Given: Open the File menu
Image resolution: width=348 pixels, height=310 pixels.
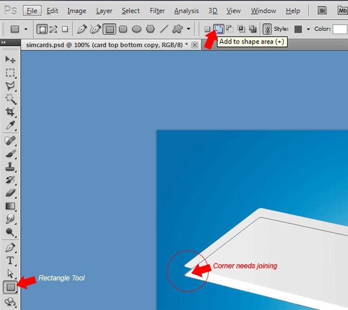Looking at the screenshot, I should 32,11.
